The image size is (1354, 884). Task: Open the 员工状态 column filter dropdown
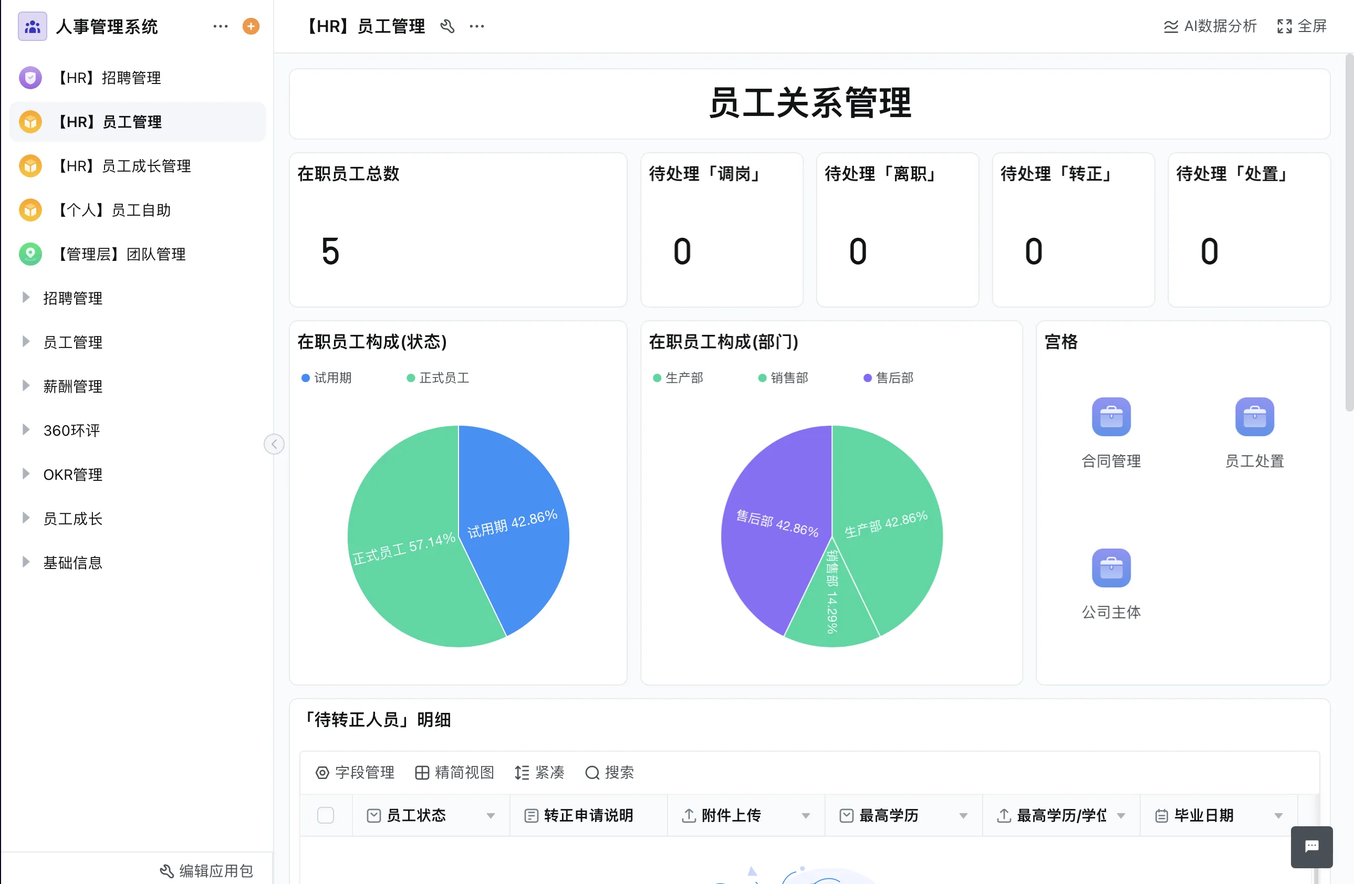[491, 815]
